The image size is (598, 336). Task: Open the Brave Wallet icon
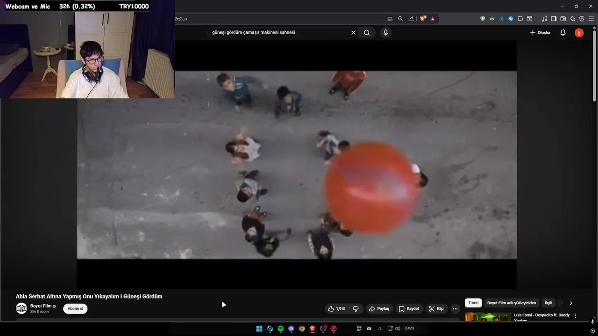tap(563, 19)
